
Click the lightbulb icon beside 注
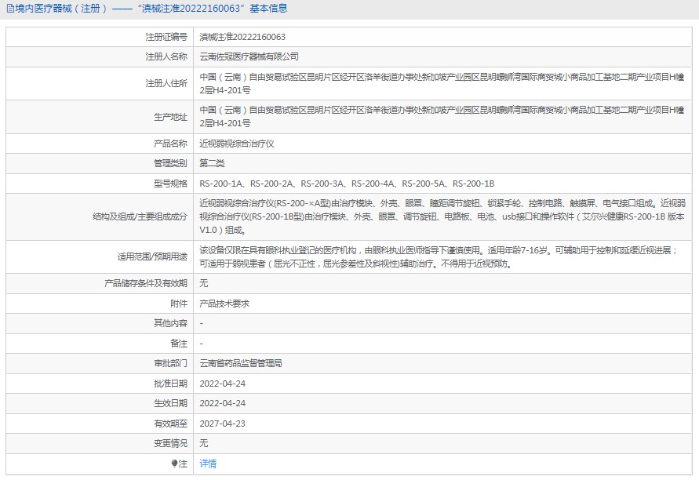point(175,464)
